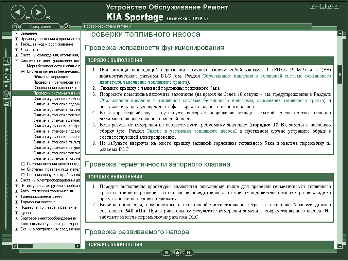348x261 pixels.
Task: Click the Remove bookmark star-minus icon
Action: click(x=7, y=86)
